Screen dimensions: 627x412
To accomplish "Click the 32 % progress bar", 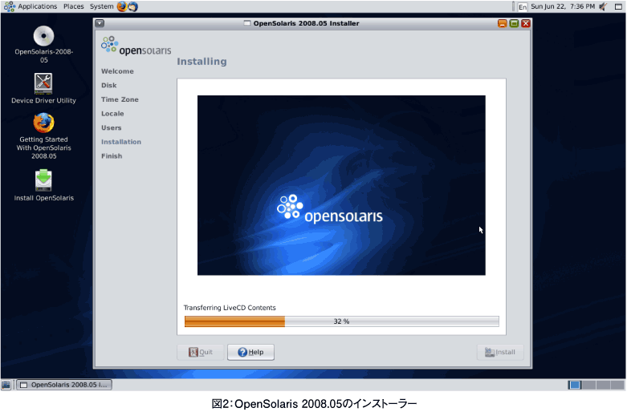I will click(341, 321).
